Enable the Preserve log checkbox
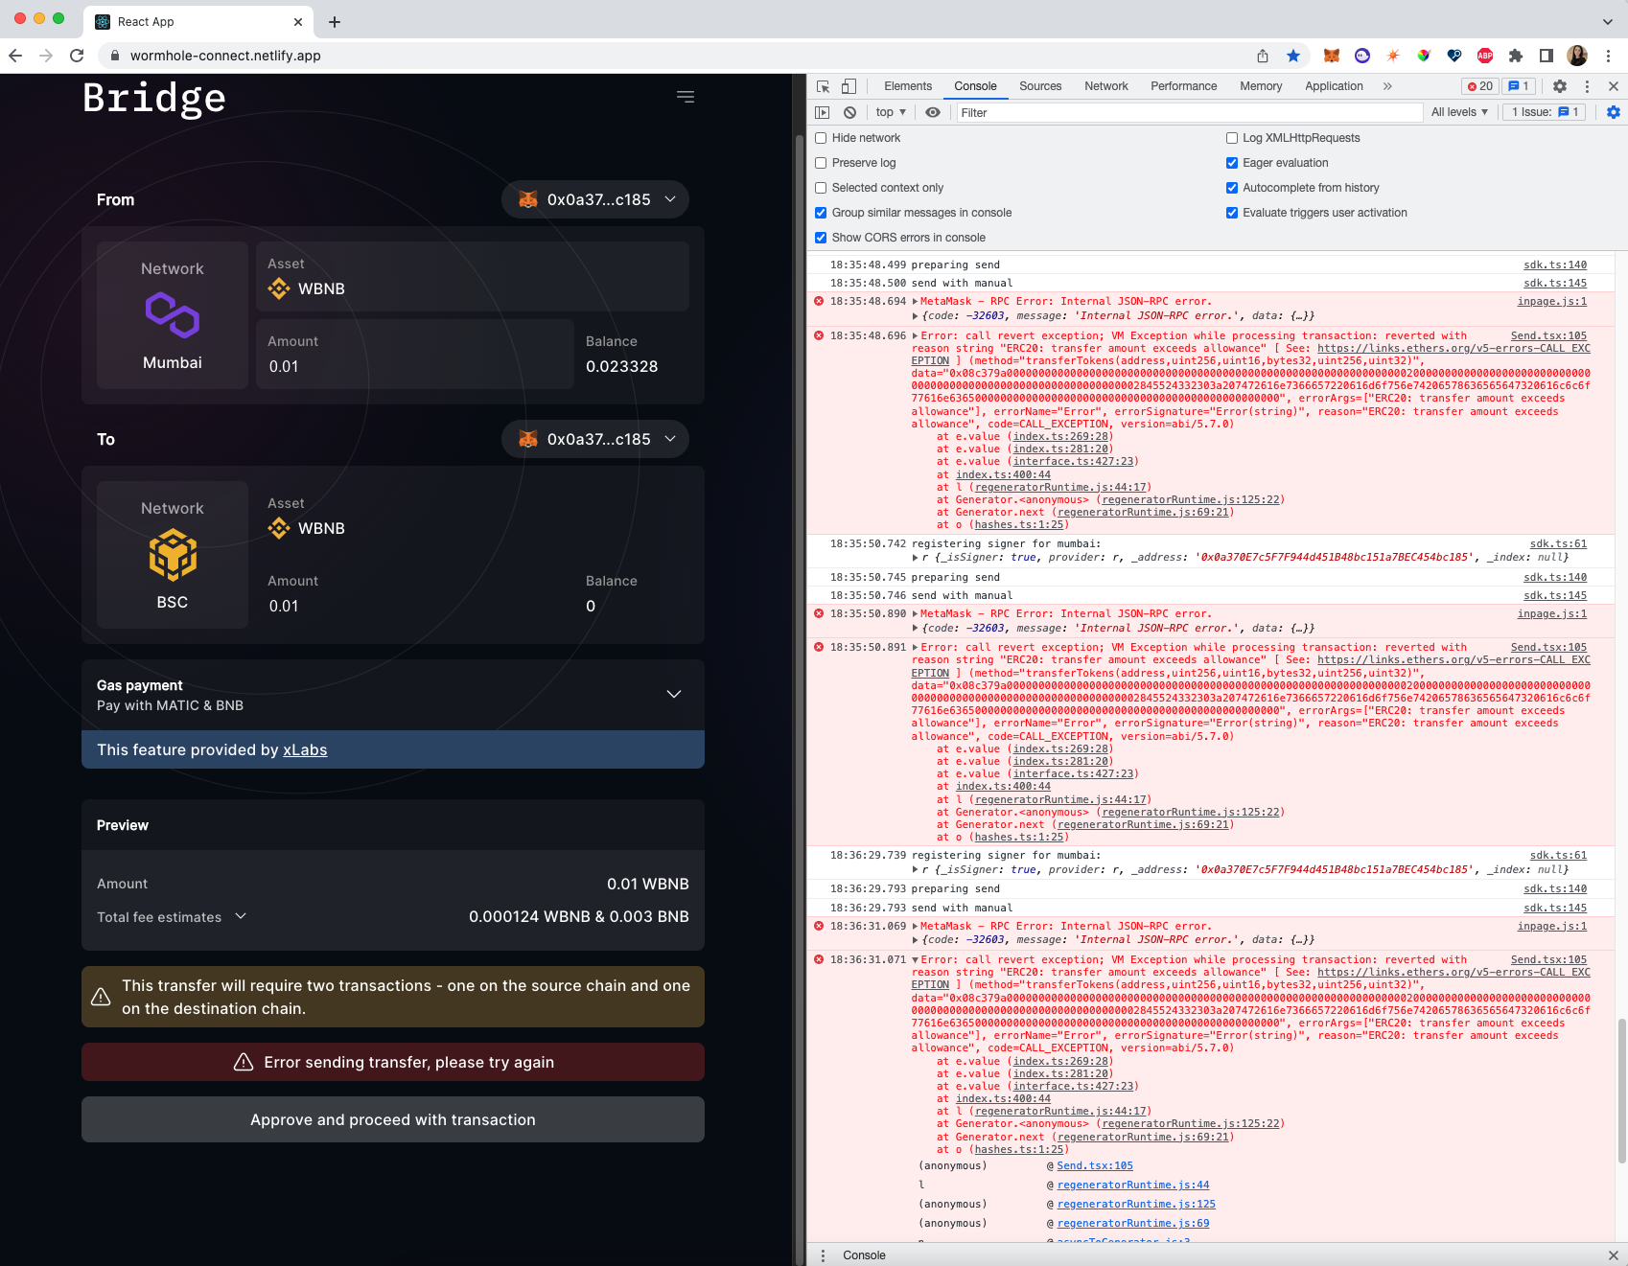This screenshot has height=1266, width=1628. tap(821, 163)
